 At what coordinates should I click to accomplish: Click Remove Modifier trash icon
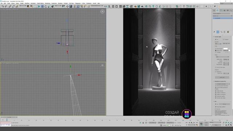[x=225, y=32]
